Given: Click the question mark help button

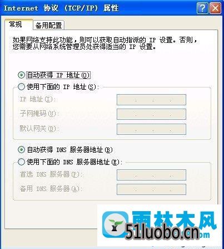Looking at the screenshot, I should click(202, 8).
